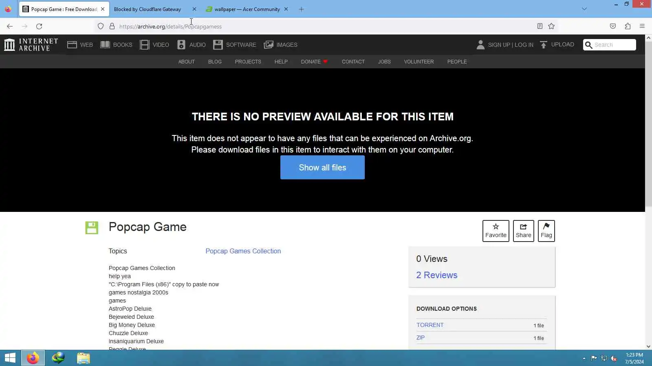The height and width of the screenshot is (366, 652).
Task: Close the Popcap Game tab
Action: pos(103,9)
